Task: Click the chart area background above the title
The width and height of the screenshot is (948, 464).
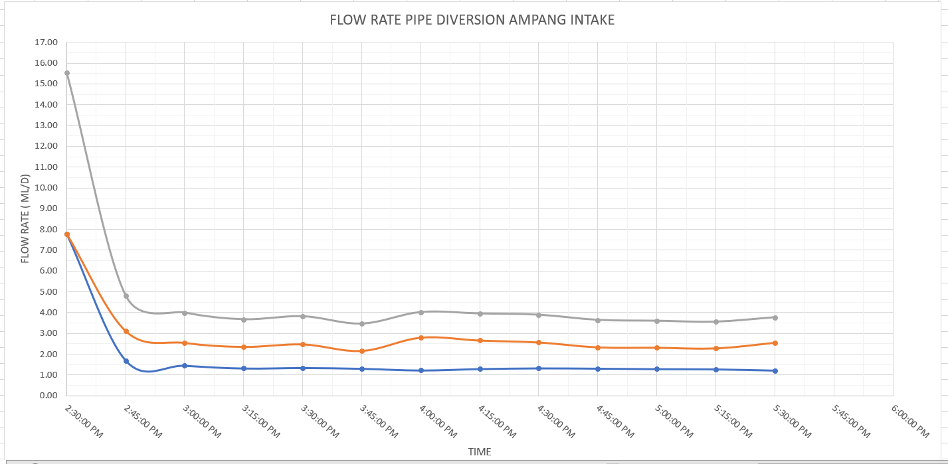Action: click(266, 8)
